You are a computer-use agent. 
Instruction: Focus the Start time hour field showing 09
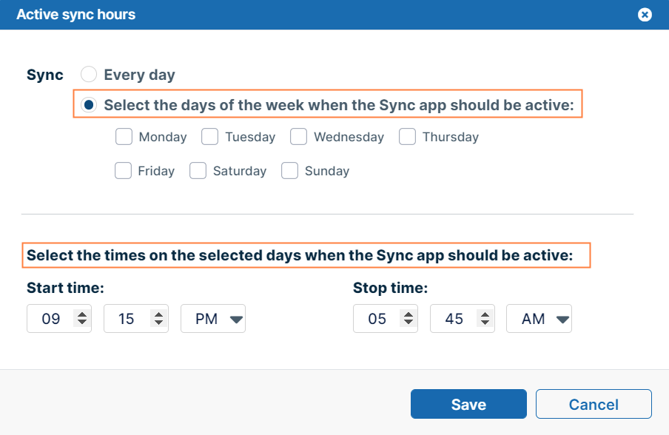pos(50,319)
